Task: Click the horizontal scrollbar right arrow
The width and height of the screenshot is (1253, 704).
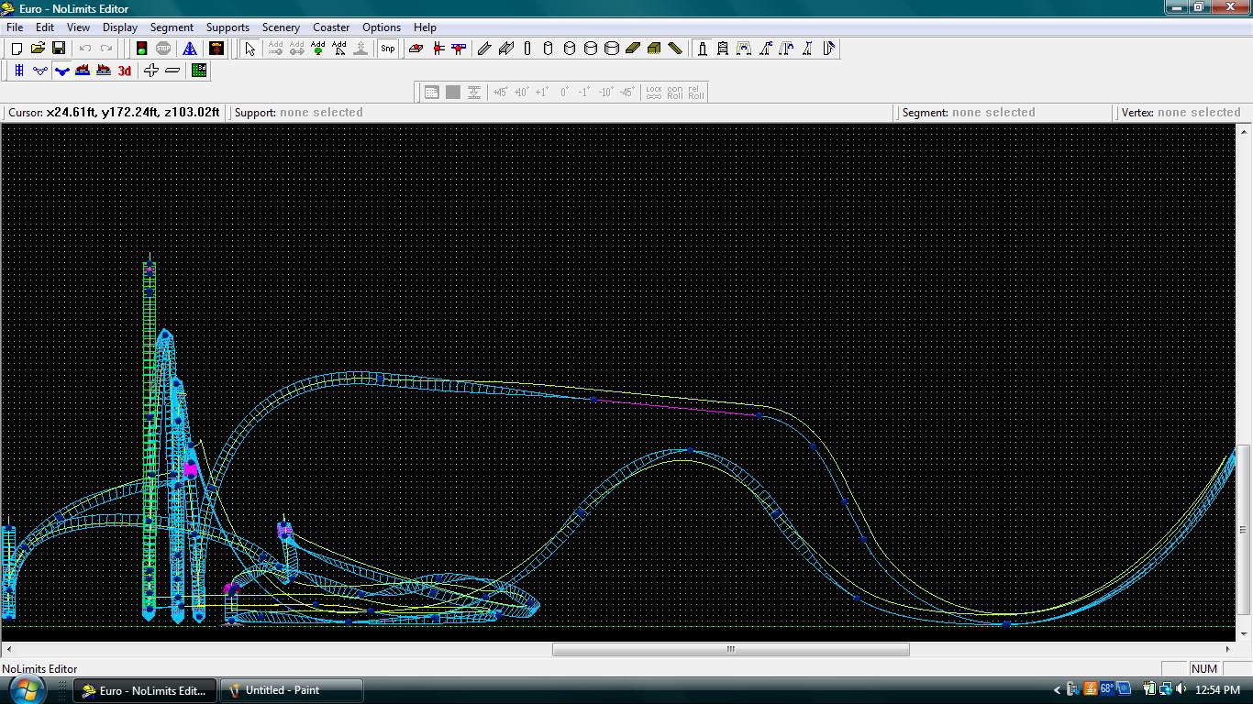Action: [1227, 649]
